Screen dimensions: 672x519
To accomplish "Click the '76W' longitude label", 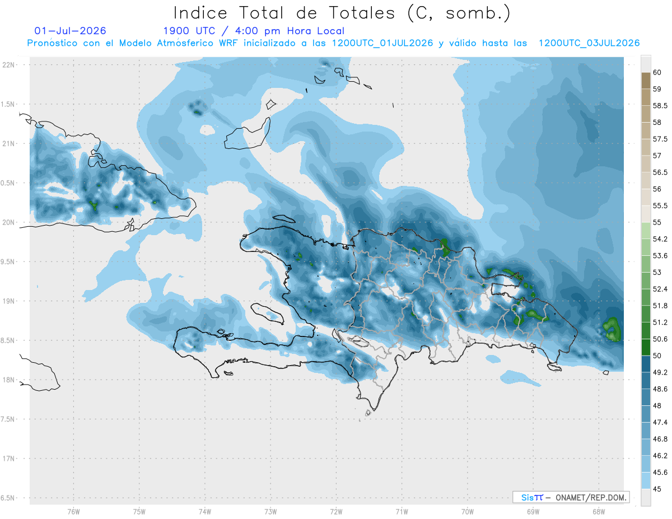I will pyautogui.click(x=73, y=512).
